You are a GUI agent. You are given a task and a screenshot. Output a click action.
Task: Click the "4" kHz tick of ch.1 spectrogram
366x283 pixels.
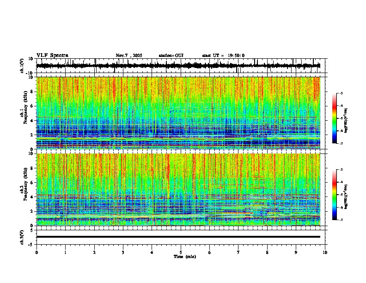click(x=32, y=121)
